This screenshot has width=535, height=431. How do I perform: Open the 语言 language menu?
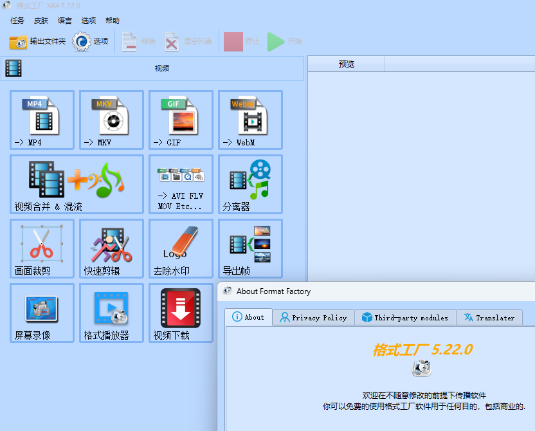65,21
